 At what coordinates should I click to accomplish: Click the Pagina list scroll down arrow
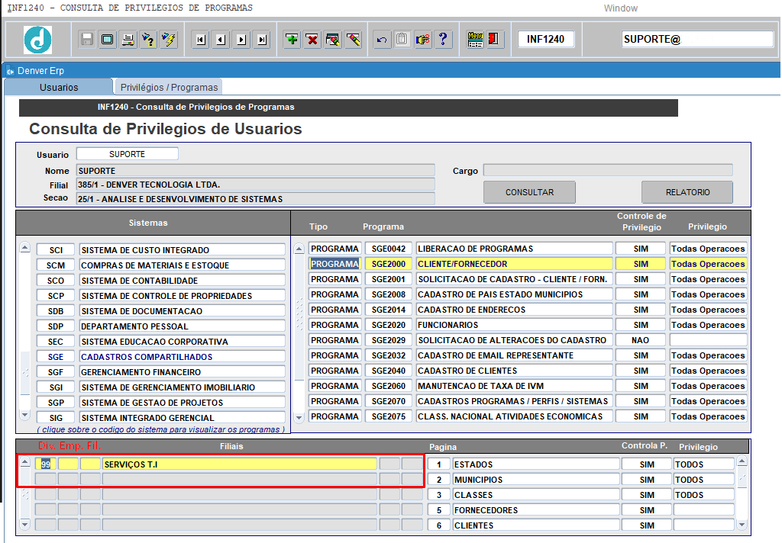click(x=742, y=524)
